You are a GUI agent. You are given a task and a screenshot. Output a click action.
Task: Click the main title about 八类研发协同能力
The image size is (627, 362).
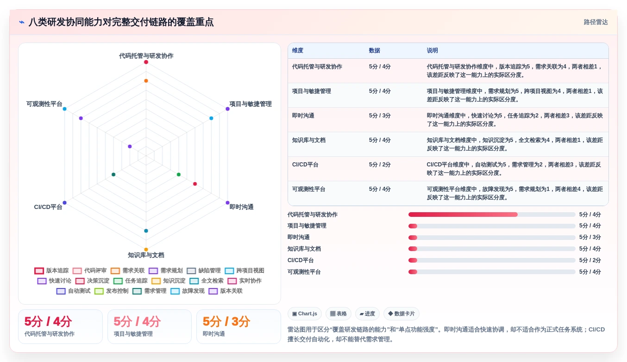121,22
